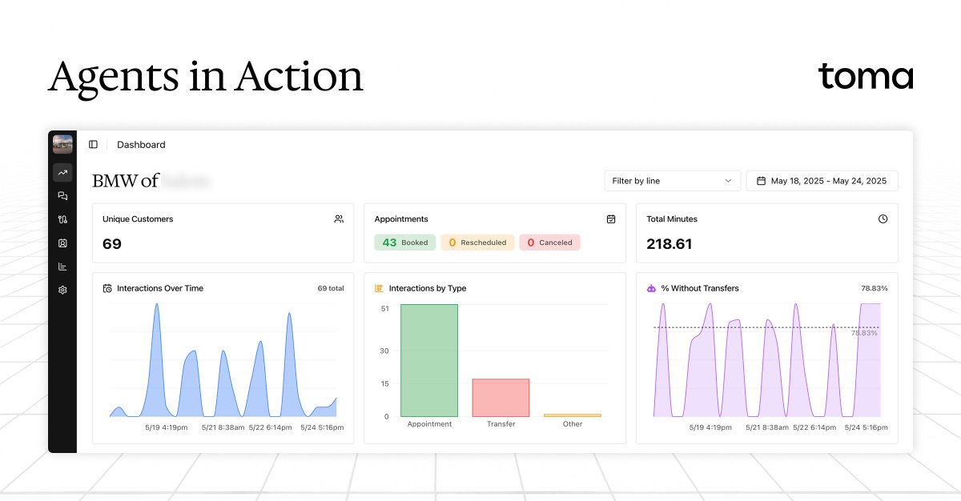Open the bar chart reports icon in sidebar
This screenshot has width=961, height=501.
tap(62, 267)
